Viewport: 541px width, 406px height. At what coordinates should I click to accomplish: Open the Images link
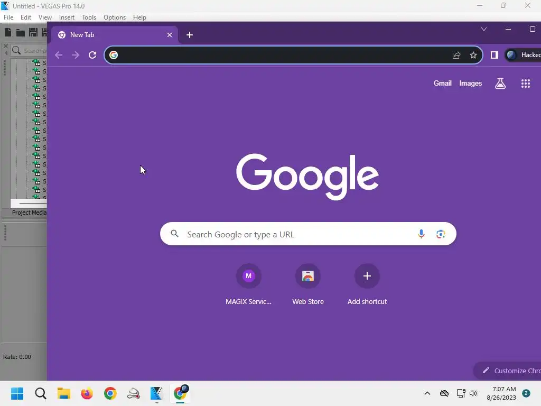470,83
